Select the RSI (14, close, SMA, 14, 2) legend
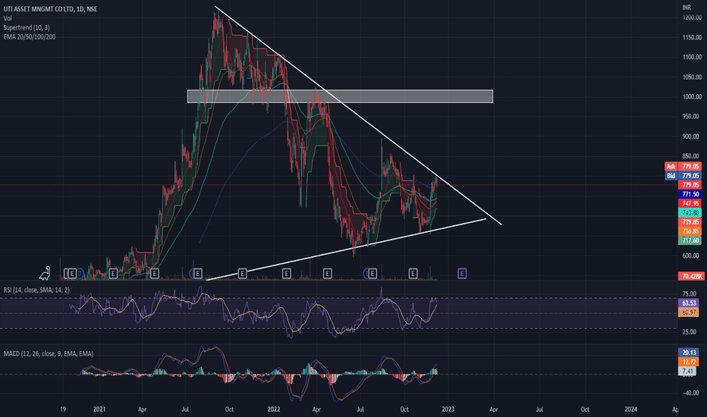 (36, 290)
